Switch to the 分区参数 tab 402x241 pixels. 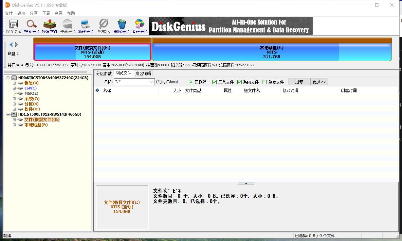104,73
